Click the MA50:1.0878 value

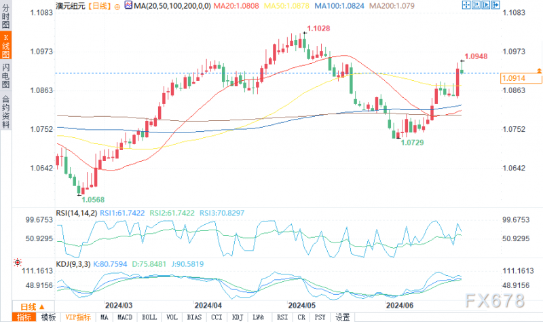pyautogui.click(x=286, y=5)
